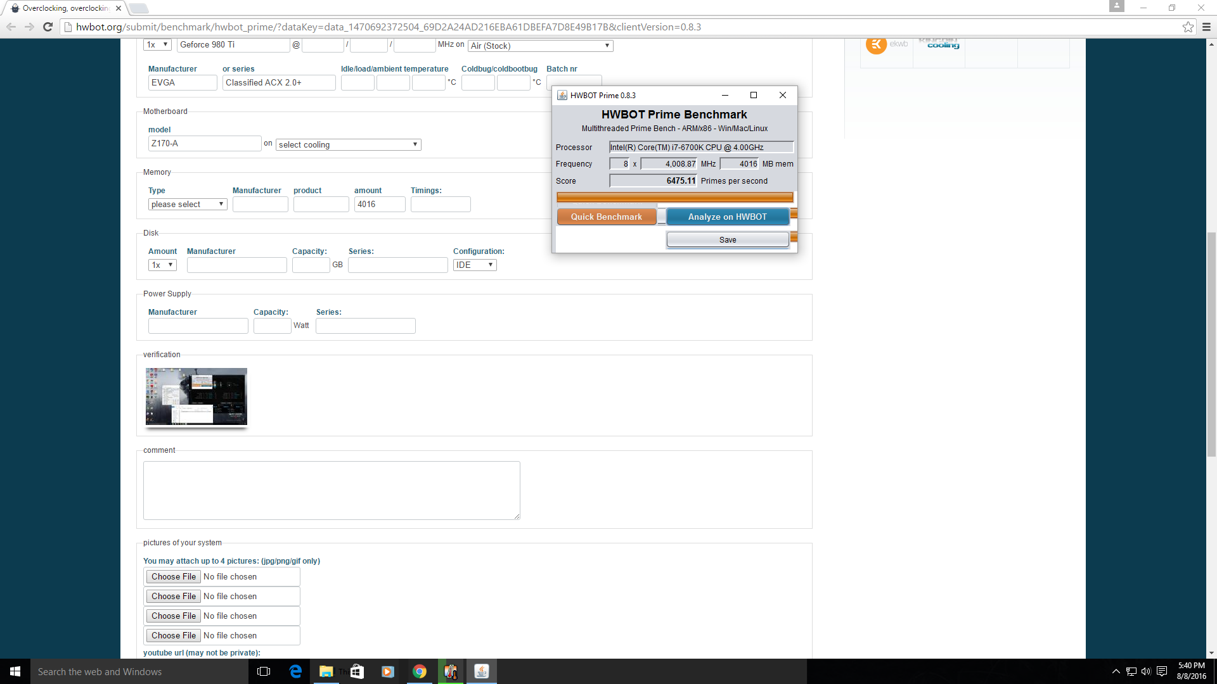Click the Processor field in HWBOT Prime
This screenshot has width=1217, height=684.
click(701, 147)
